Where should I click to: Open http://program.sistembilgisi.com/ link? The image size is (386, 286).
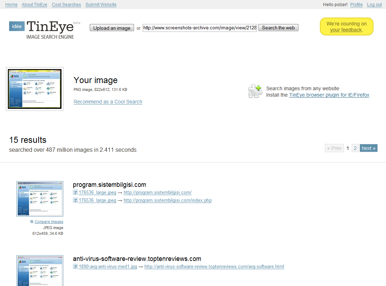(158, 192)
